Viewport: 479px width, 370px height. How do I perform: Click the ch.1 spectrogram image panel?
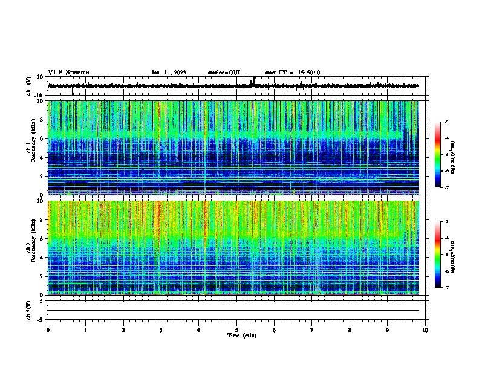click(233, 148)
